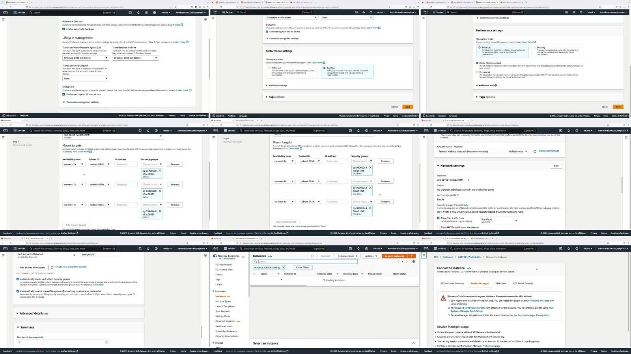Switch to SSH client tab
Image resolution: width=631 pixels, height=354 pixels.
pos(501,284)
